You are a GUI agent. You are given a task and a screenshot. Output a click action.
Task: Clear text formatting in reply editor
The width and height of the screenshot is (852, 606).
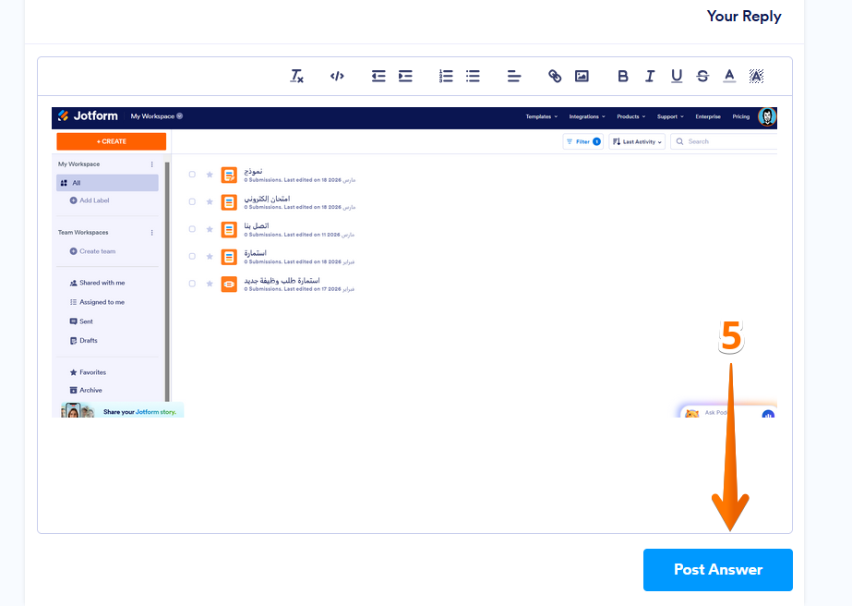click(x=296, y=76)
